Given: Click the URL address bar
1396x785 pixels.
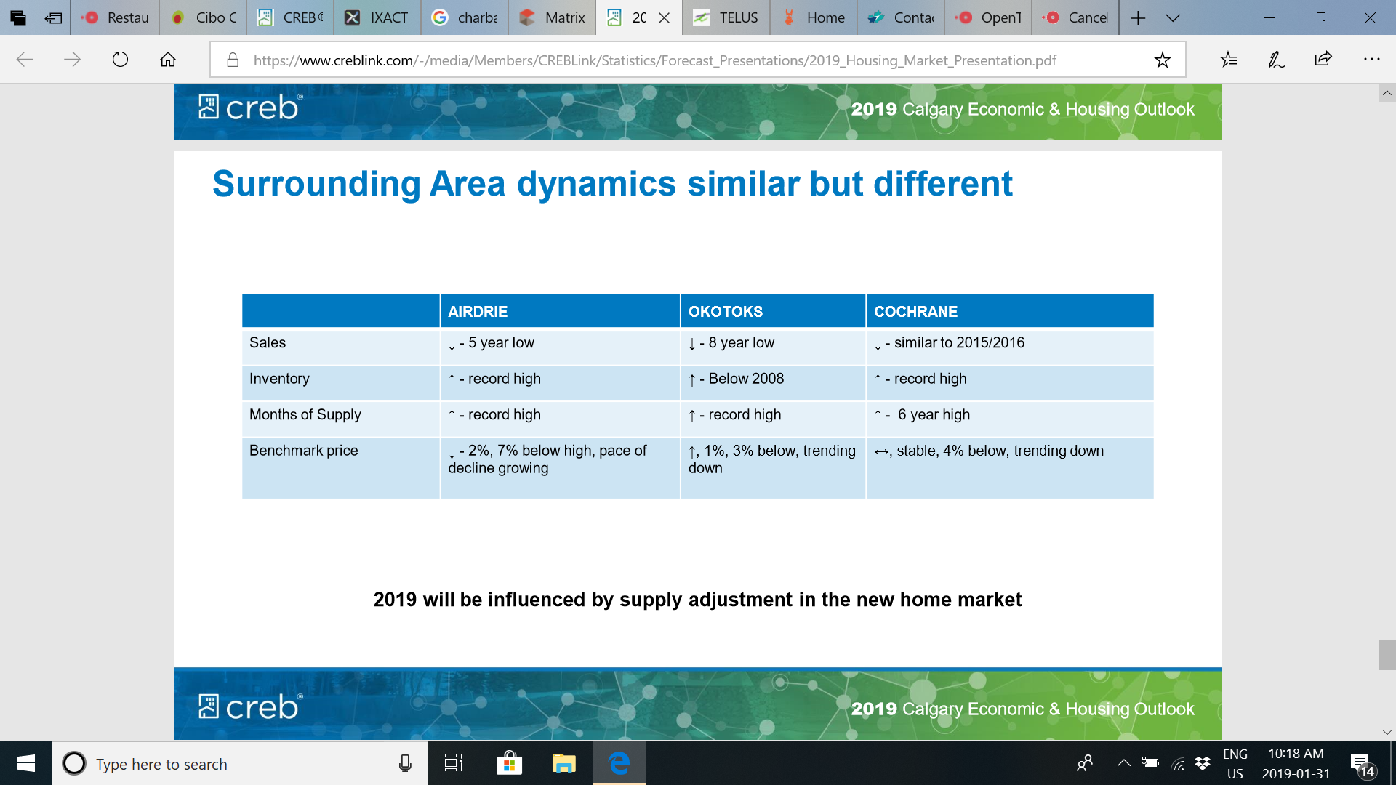Looking at the screenshot, I should [x=654, y=60].
